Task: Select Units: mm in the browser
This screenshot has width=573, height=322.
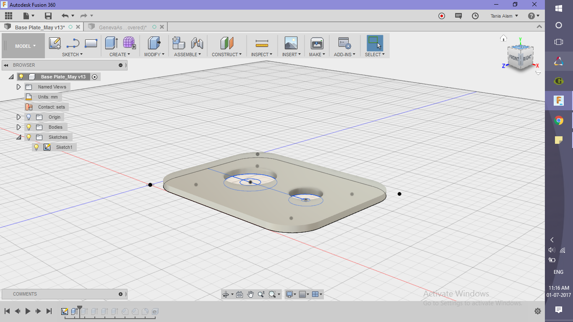Action: coord(47,97)
